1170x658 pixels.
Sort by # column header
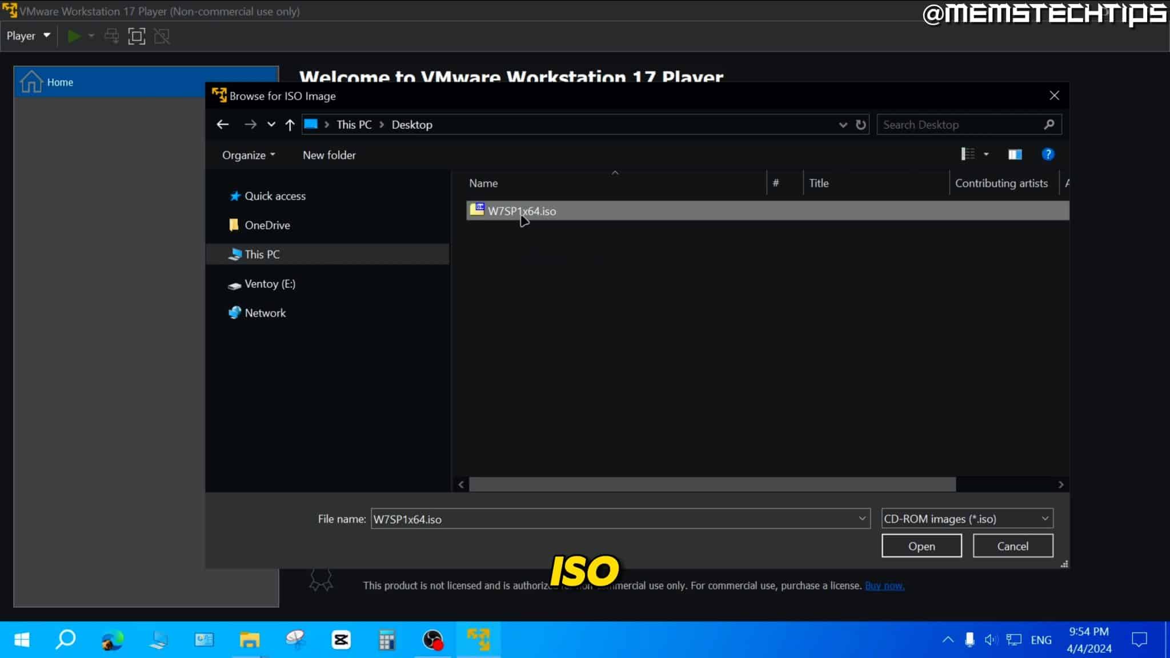[784, 183]
